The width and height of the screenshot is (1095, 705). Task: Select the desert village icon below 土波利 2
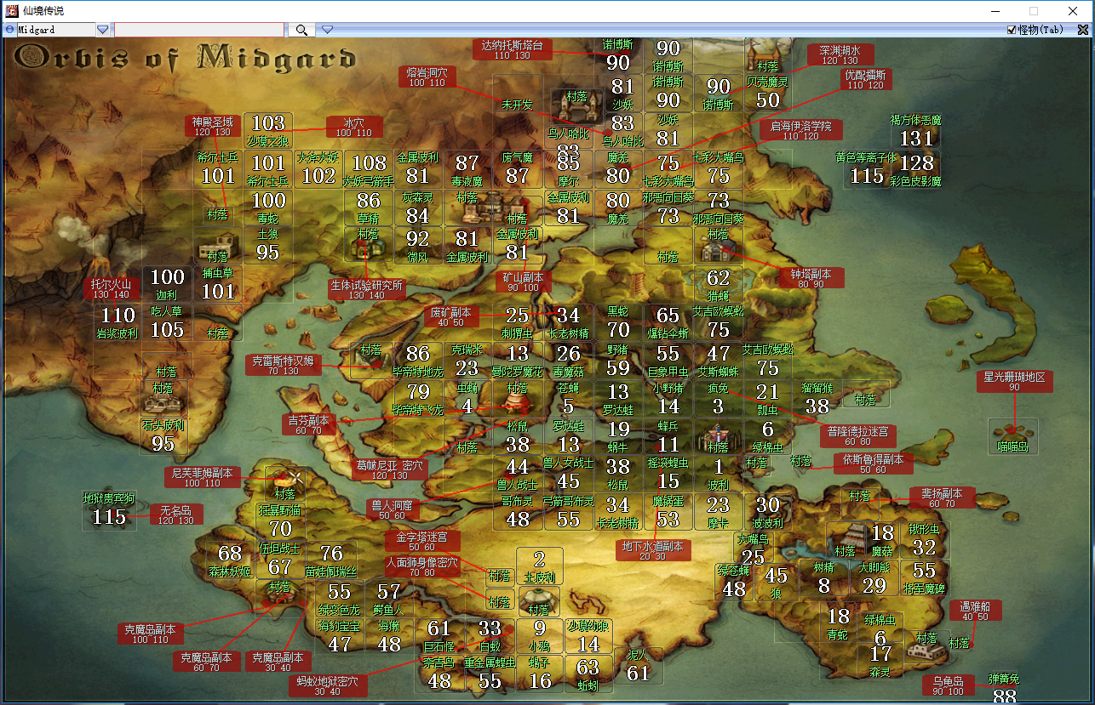pyautogui.click(x=539, y=601)
